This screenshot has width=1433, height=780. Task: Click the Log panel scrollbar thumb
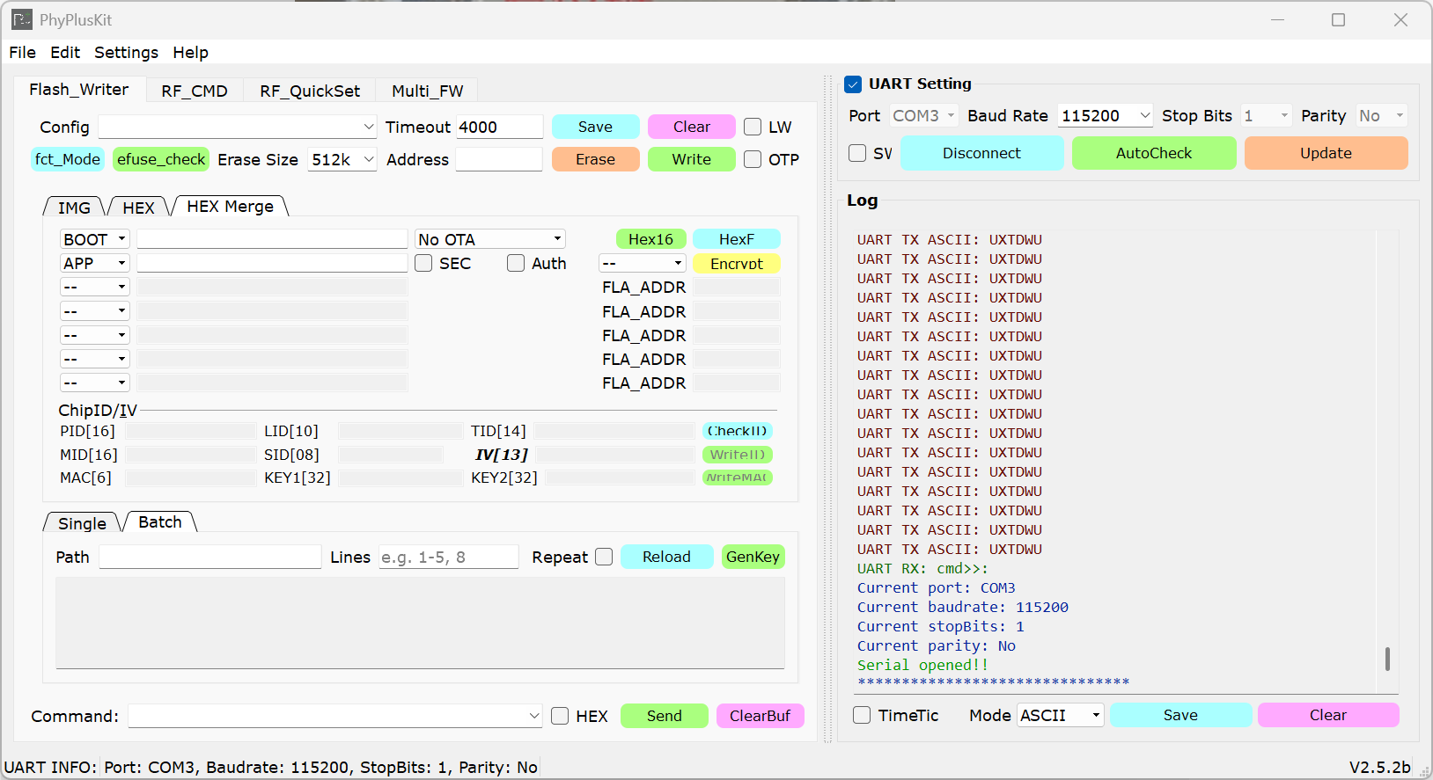(1387, 659)
